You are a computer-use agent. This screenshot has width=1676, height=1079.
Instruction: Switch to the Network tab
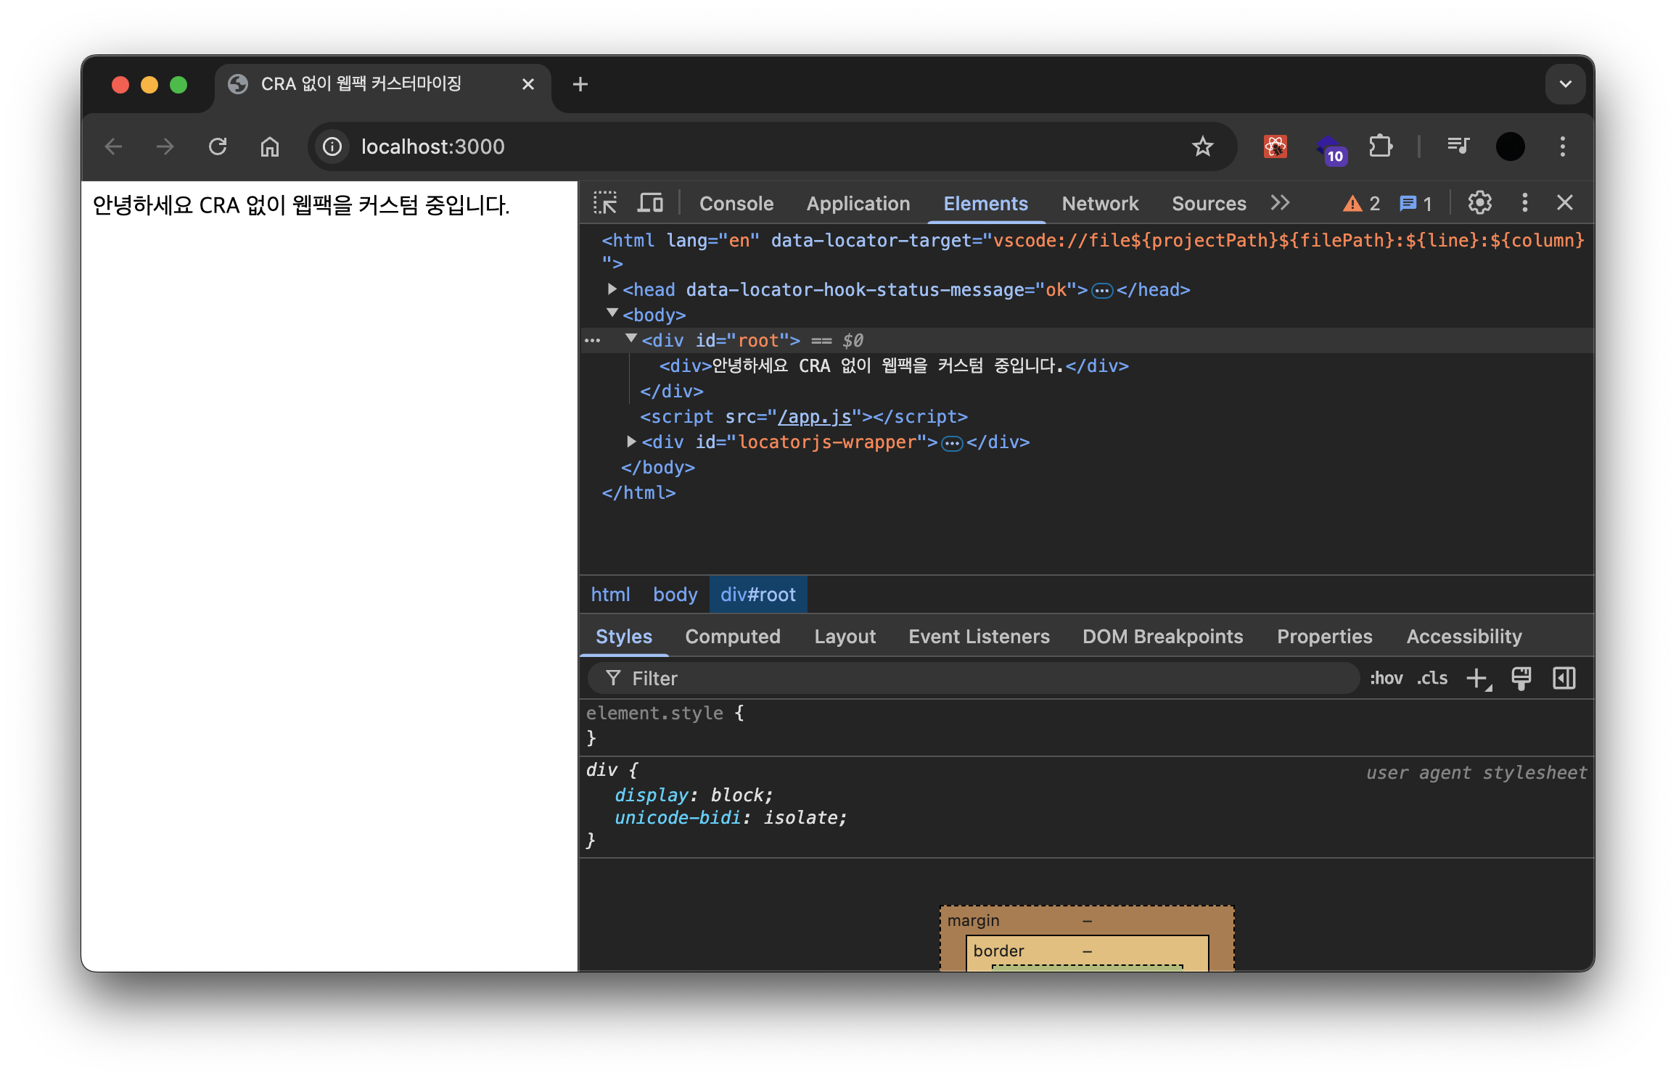[x=1100, y=204]
